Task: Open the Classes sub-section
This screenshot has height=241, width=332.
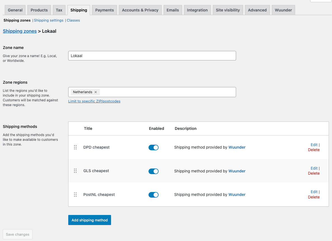Action: (x=73, y=20)
